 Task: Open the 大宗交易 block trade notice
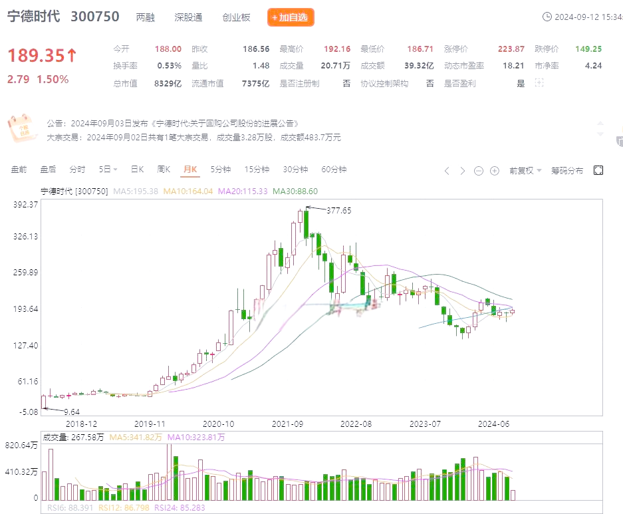tap(193, 138)
